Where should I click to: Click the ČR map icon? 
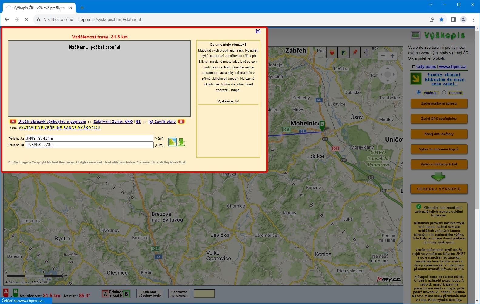pyautogui.click(x=366, y=52)
